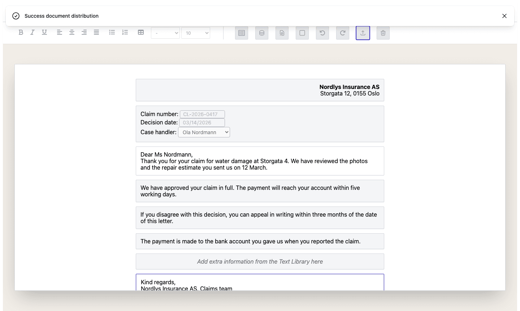Align text left
This screenshot has height=311, width=520.
(x=60, y=32)
